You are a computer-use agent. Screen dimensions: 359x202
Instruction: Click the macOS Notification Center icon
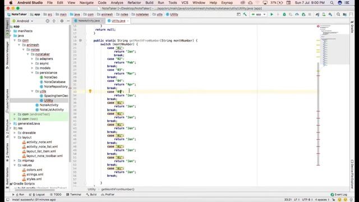[347, 3]
